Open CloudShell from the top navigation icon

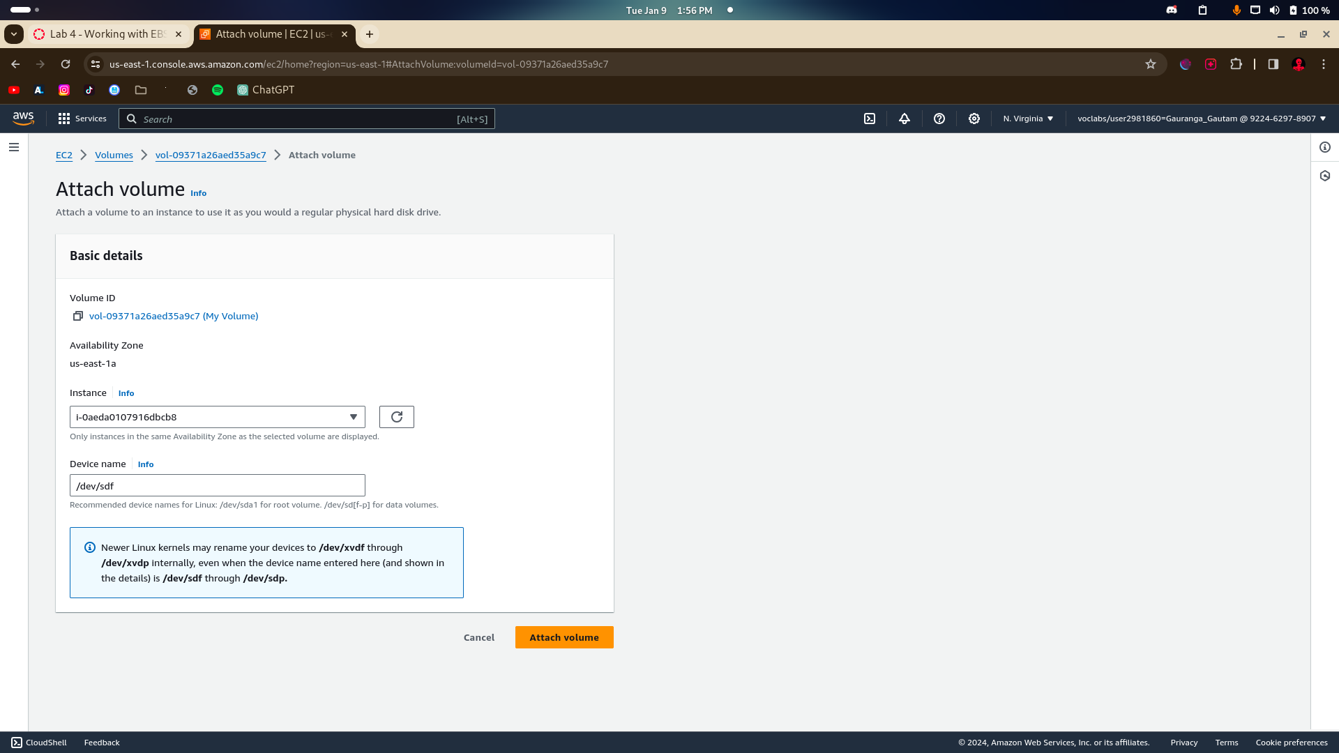870,119
